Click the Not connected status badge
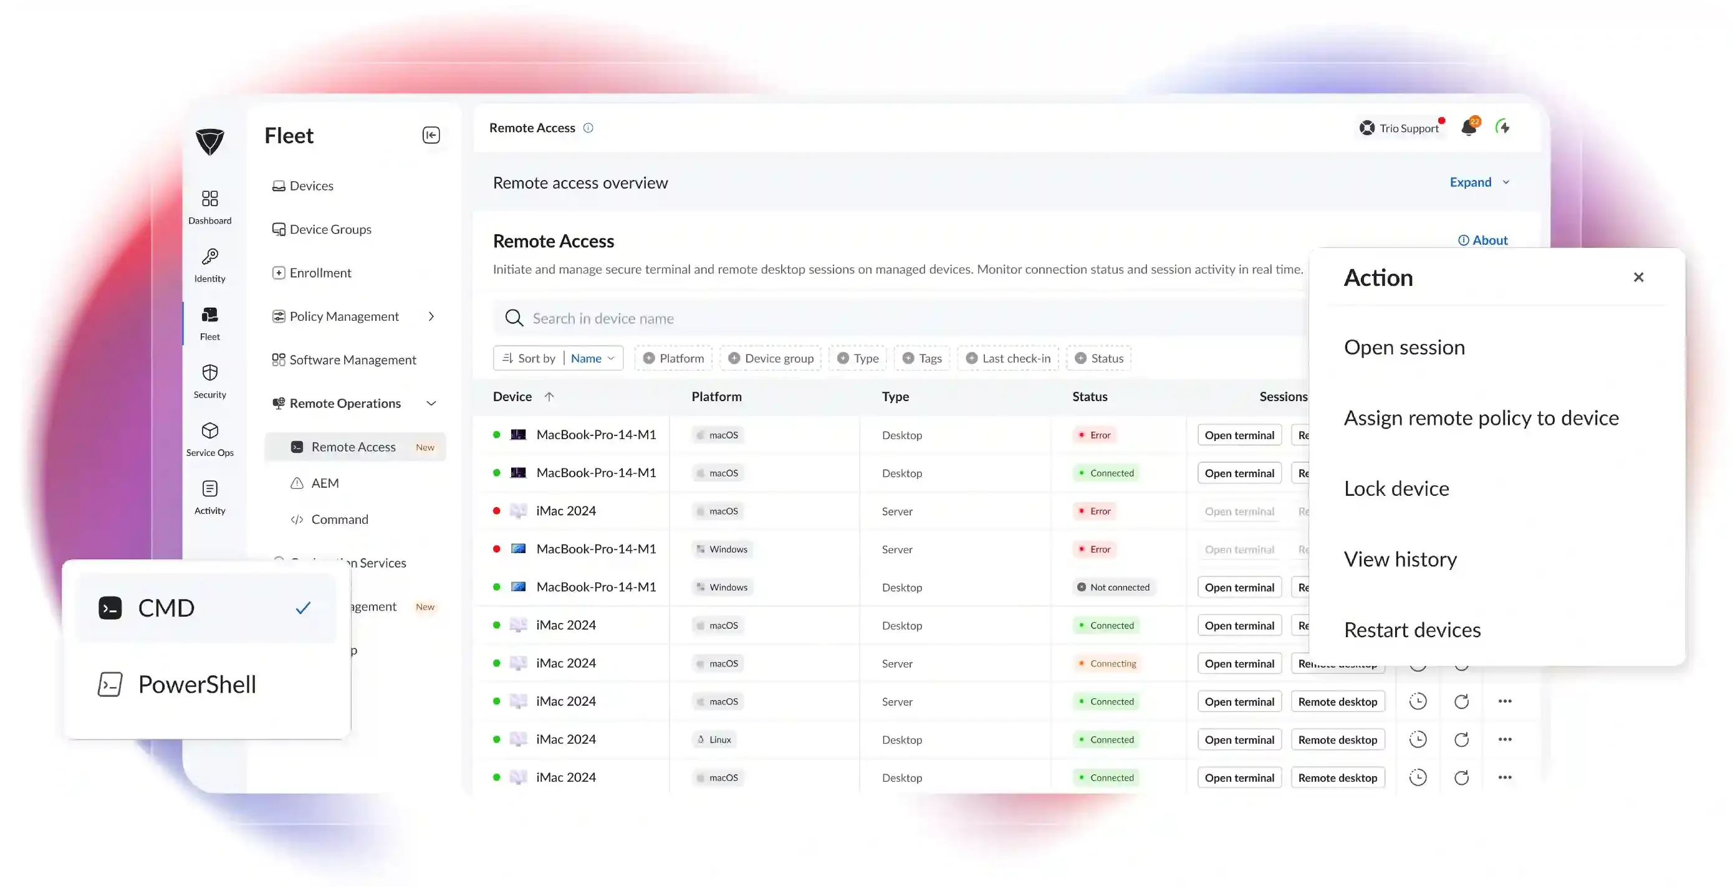The image size is (1733, 887). pyautogui.click(x=1113, y=587)
